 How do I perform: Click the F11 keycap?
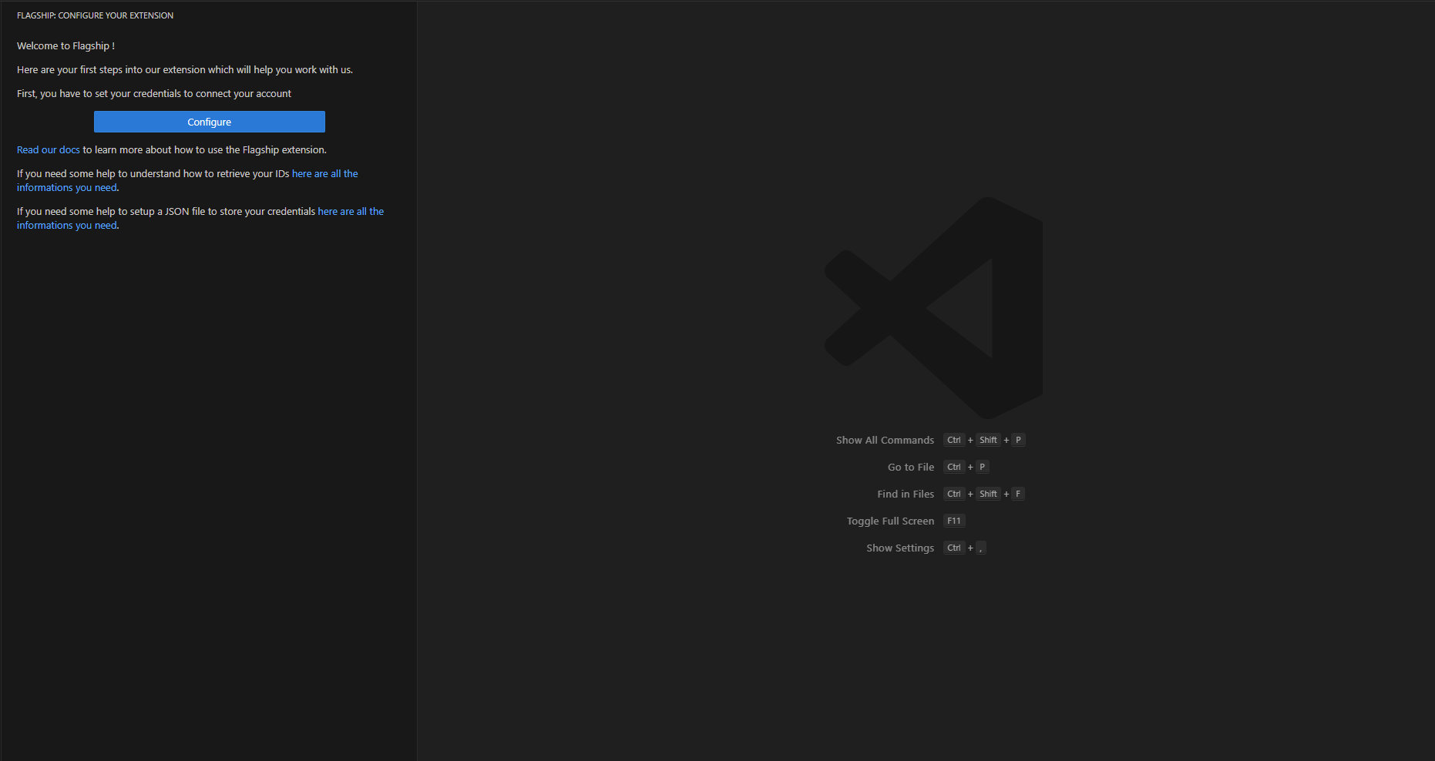click(954, 521)
